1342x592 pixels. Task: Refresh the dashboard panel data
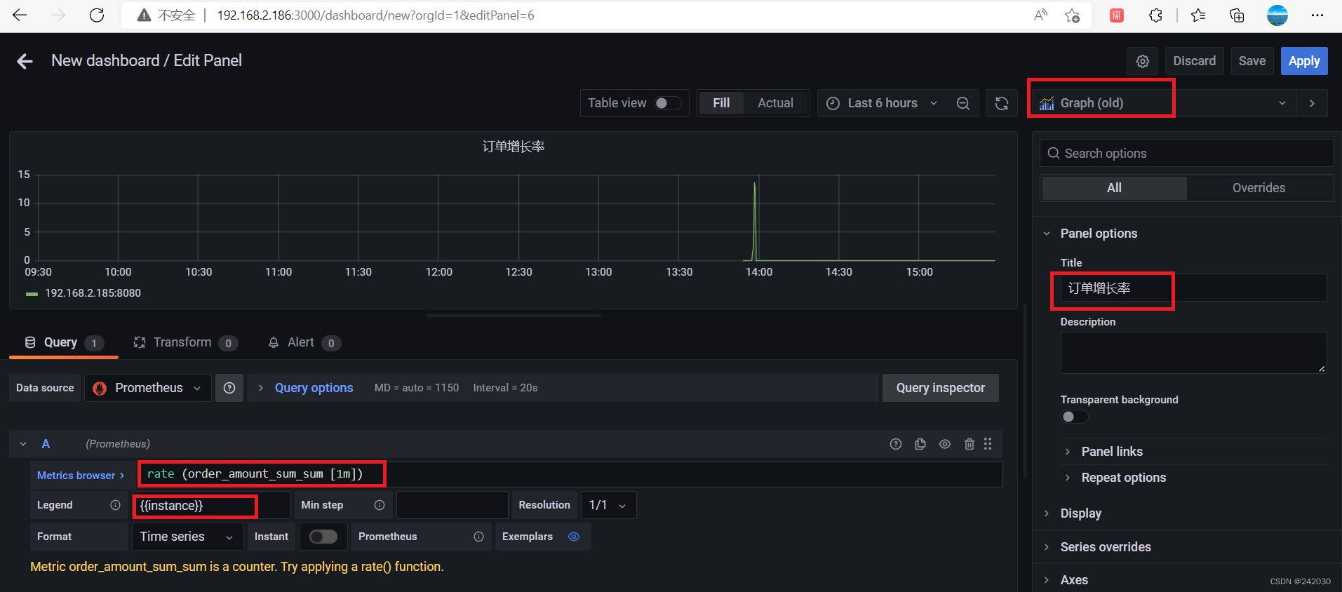point(1002,104)
